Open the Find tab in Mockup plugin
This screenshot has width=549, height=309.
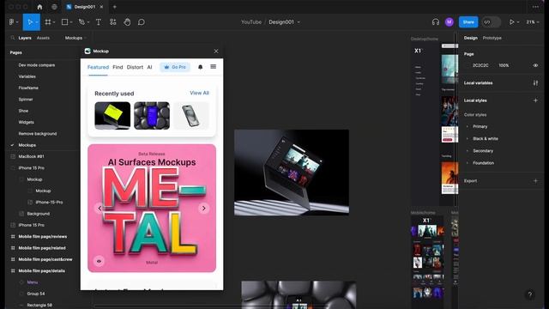(x=118, y=67)
